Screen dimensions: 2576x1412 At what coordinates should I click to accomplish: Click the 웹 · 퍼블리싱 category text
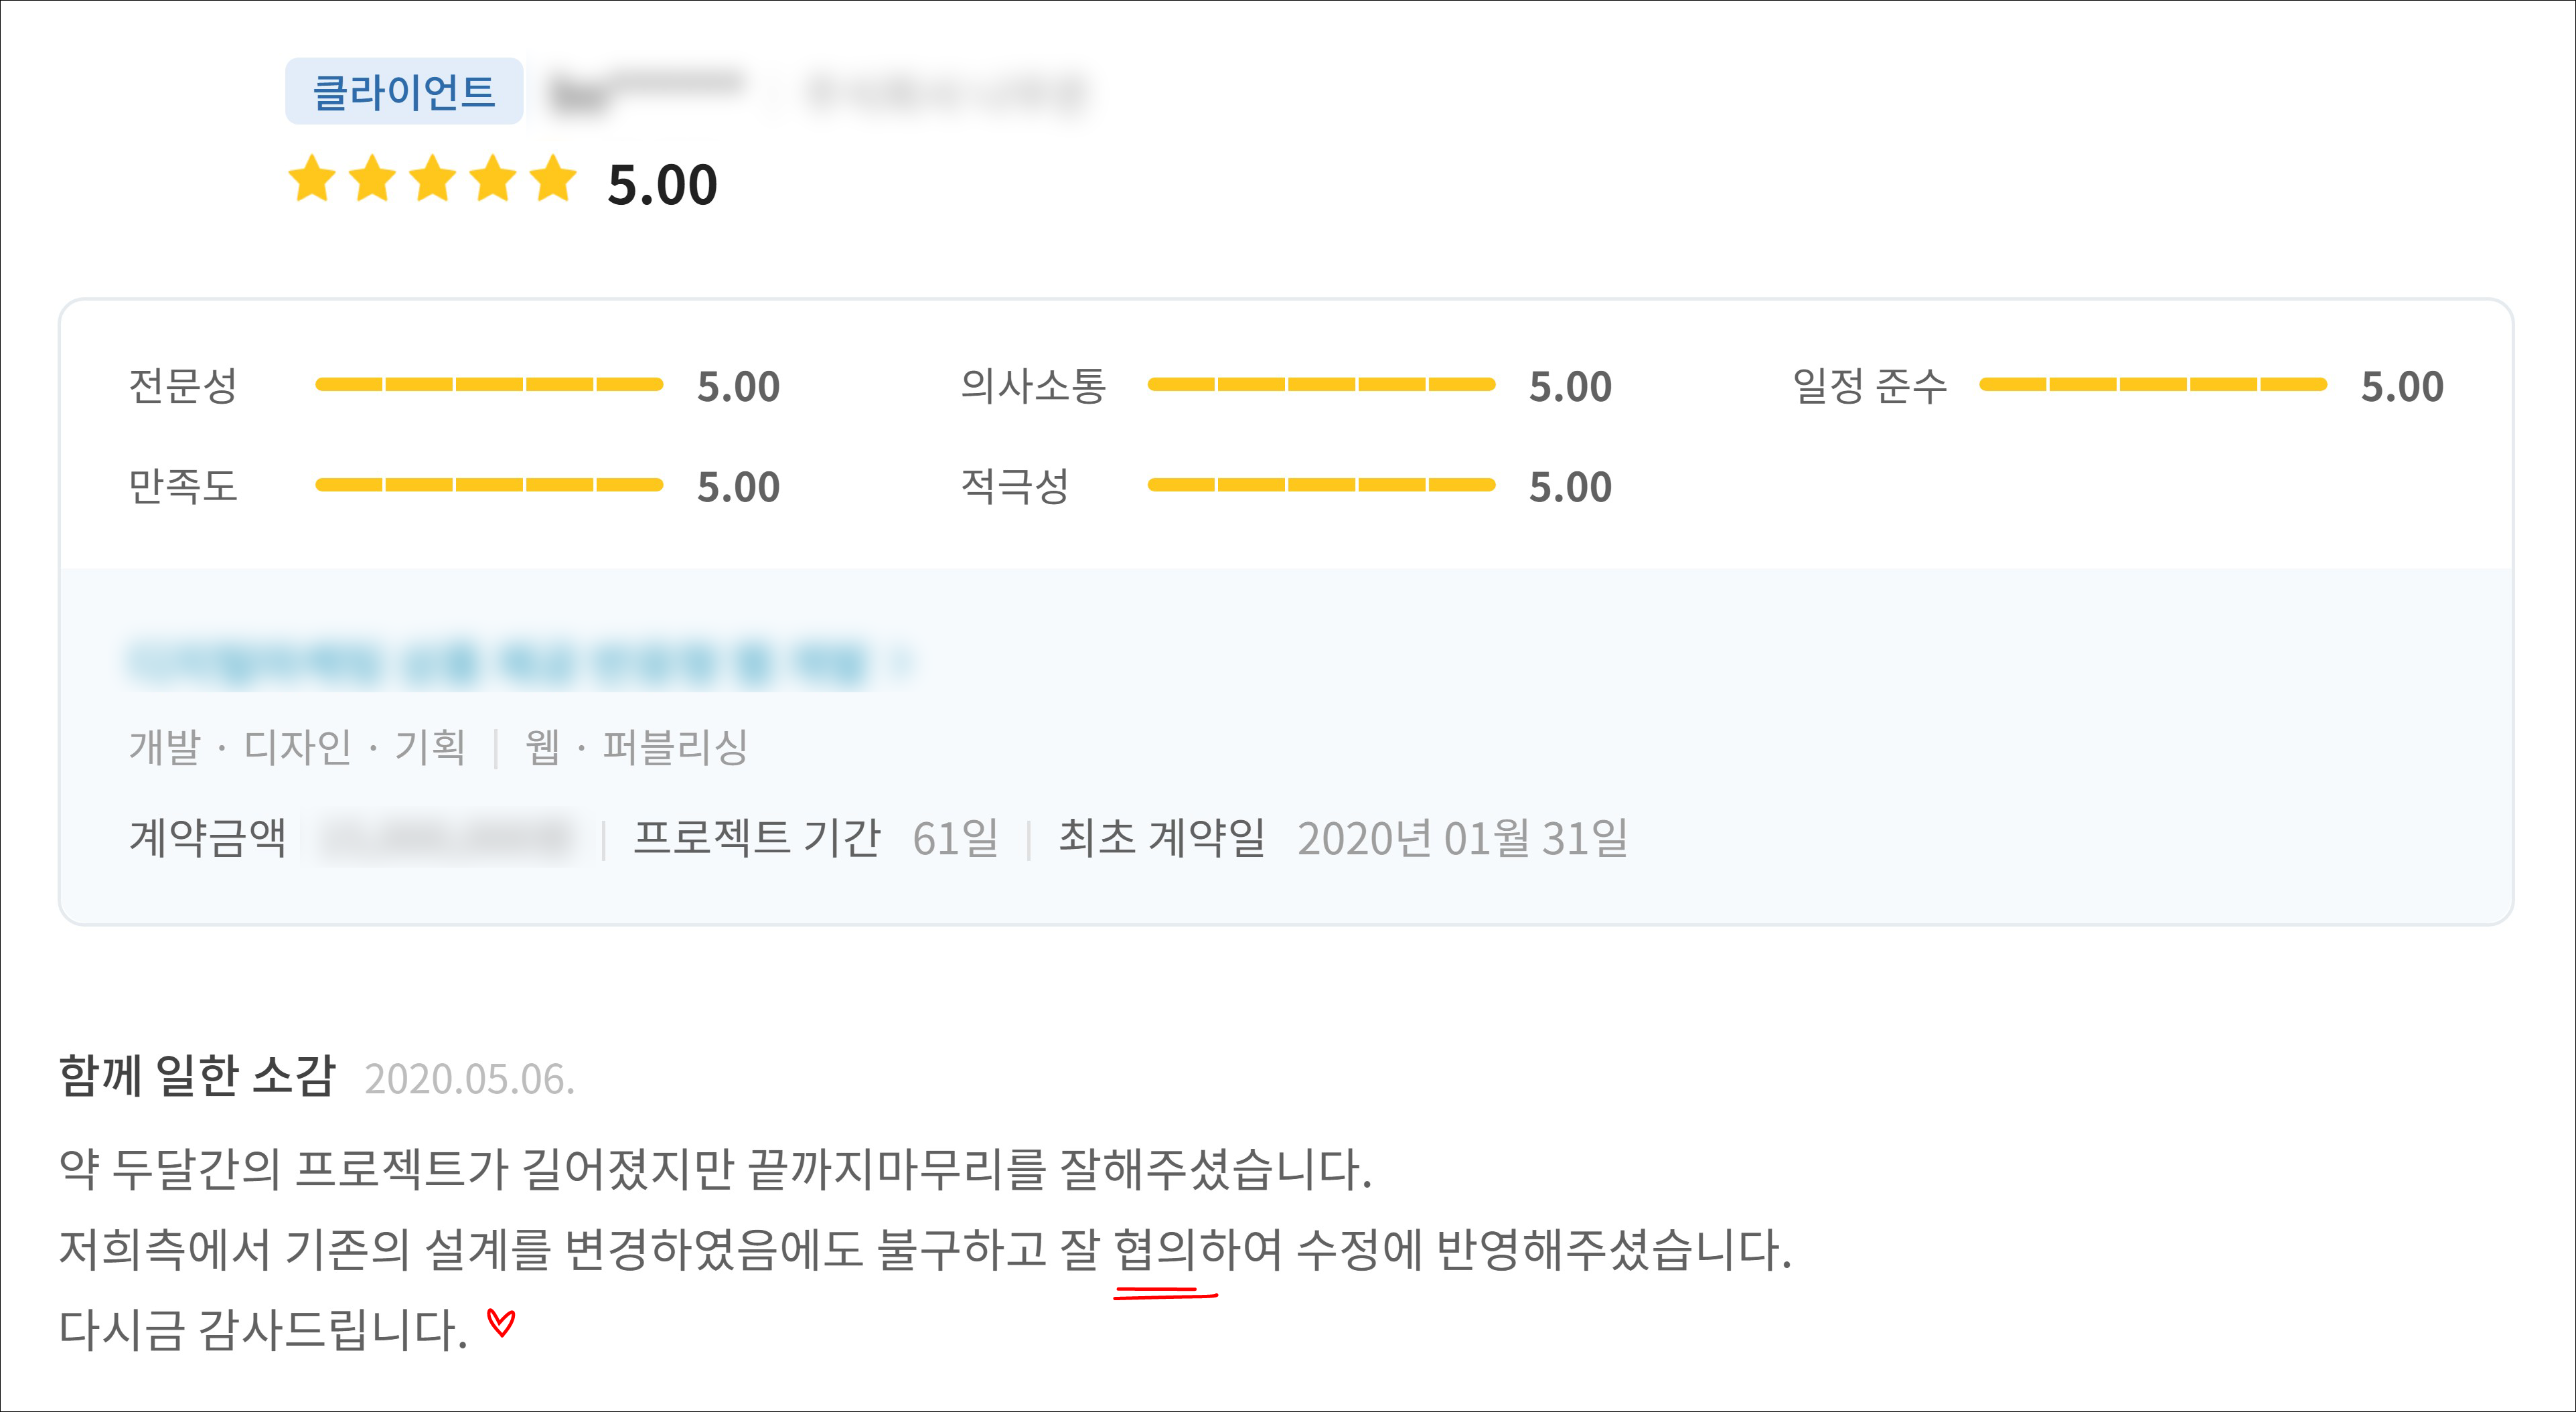pos(636,747)
